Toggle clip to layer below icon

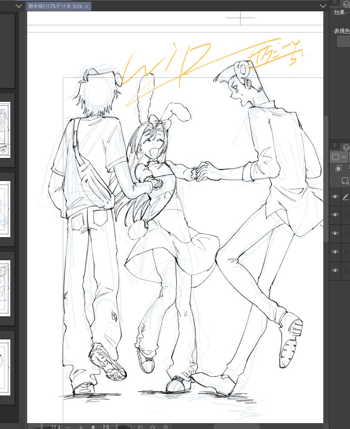pos(339,168)
